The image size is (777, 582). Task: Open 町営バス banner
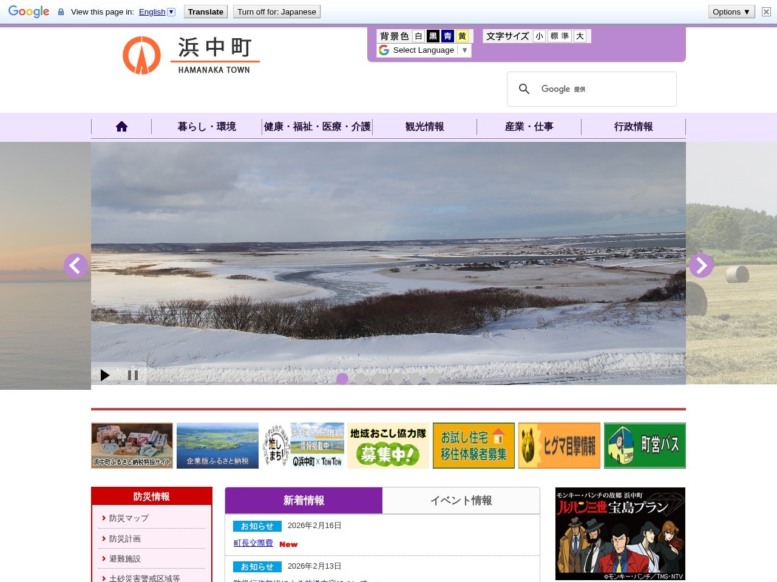point(645,446)
